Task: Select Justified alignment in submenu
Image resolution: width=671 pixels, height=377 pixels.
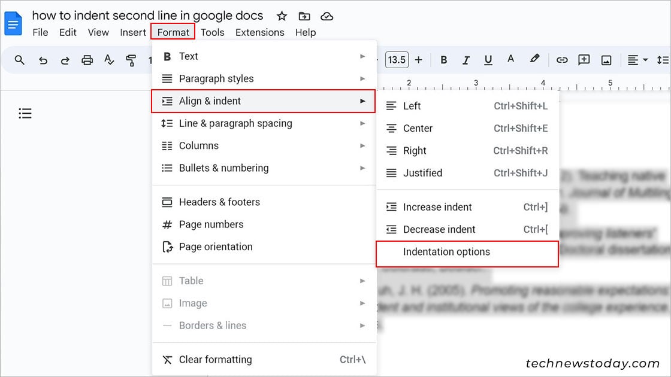Action: pos(468,173)
